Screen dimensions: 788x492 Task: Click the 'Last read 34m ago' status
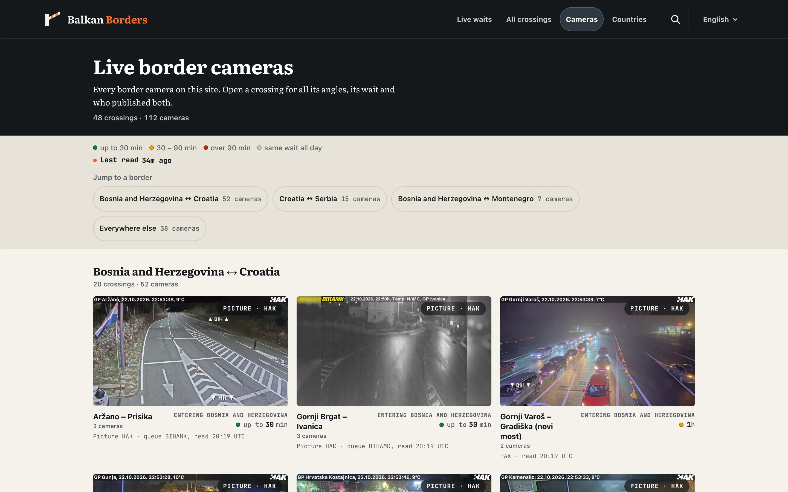click(x=132, y=160)
